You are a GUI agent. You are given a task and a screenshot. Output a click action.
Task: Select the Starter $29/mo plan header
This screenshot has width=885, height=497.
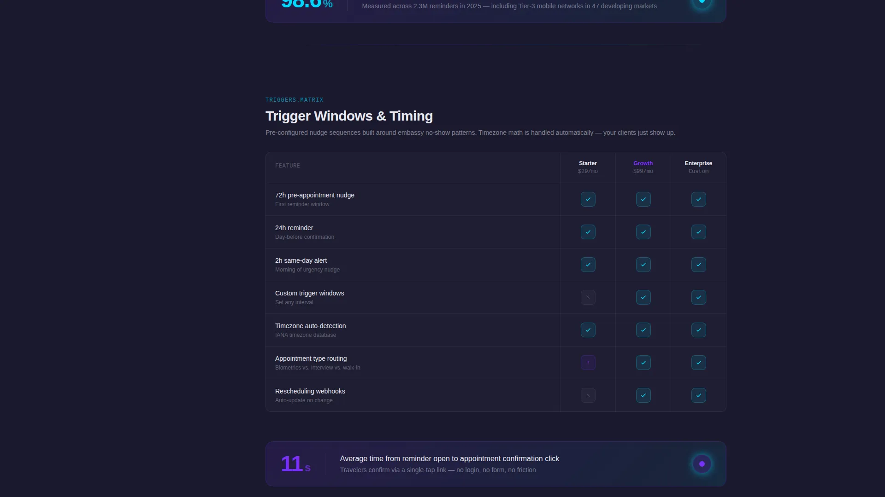coord(588,167)
